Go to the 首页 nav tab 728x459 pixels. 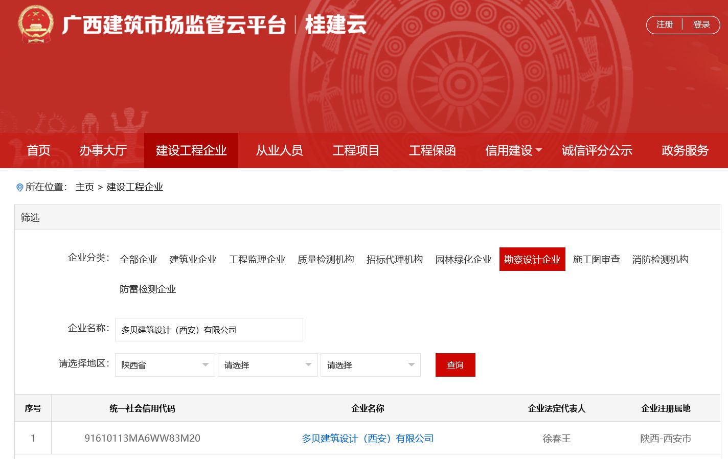(x=39, y=150)
